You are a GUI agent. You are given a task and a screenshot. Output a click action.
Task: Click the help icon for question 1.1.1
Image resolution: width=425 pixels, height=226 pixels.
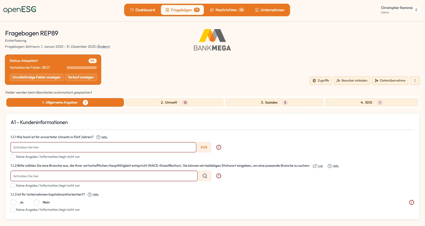click(98, 137)
